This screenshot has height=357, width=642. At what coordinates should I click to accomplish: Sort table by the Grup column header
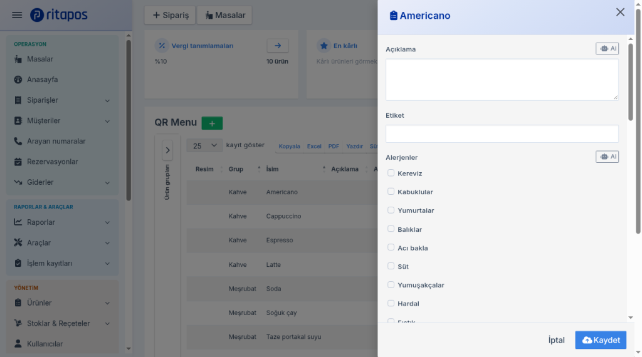[245, 169]
